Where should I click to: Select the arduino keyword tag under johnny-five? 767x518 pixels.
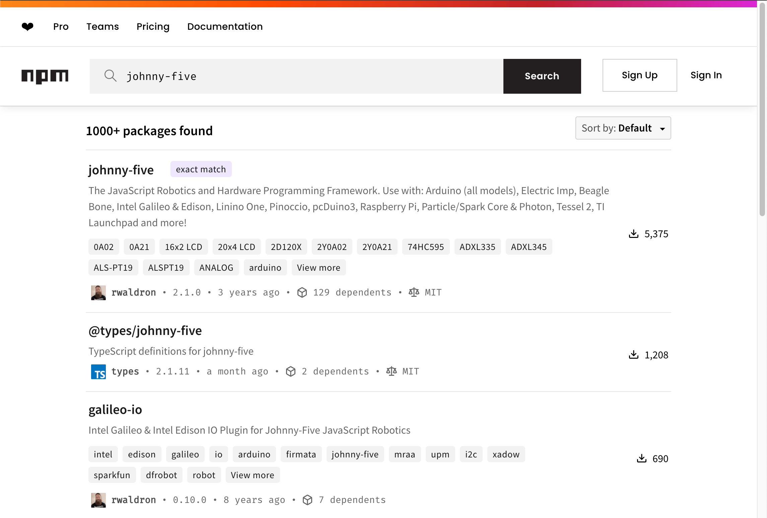click(265, 267)
